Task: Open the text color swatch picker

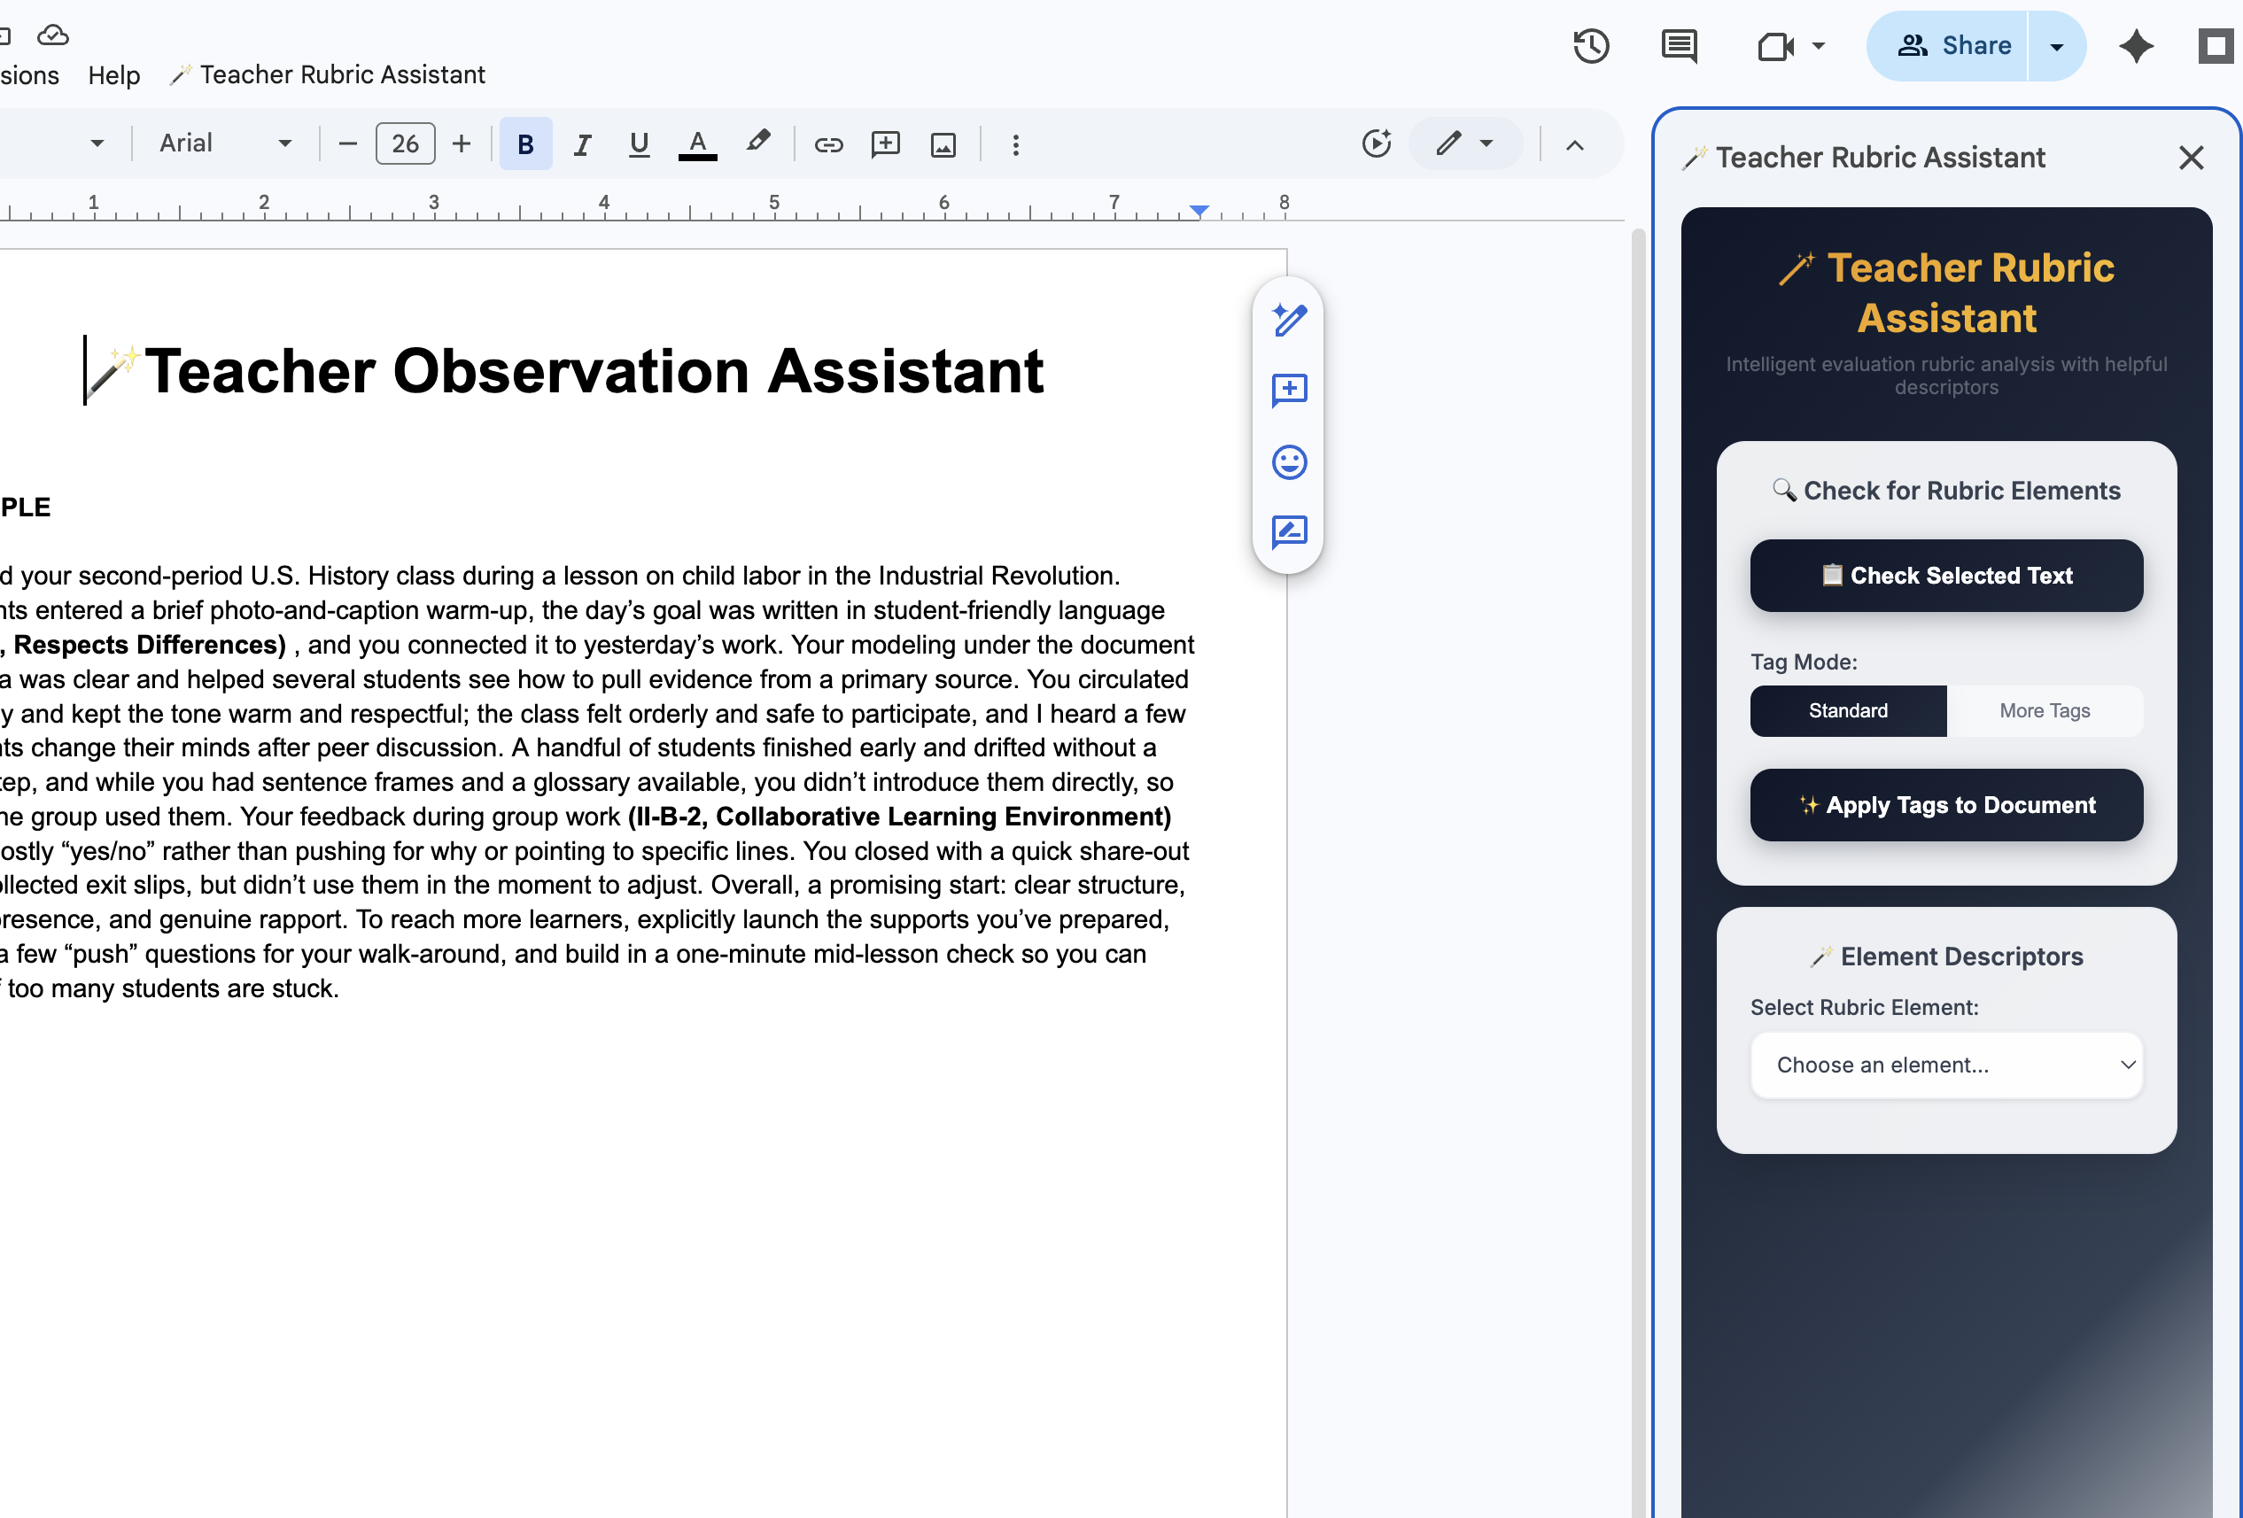Action: coord(698,143)
